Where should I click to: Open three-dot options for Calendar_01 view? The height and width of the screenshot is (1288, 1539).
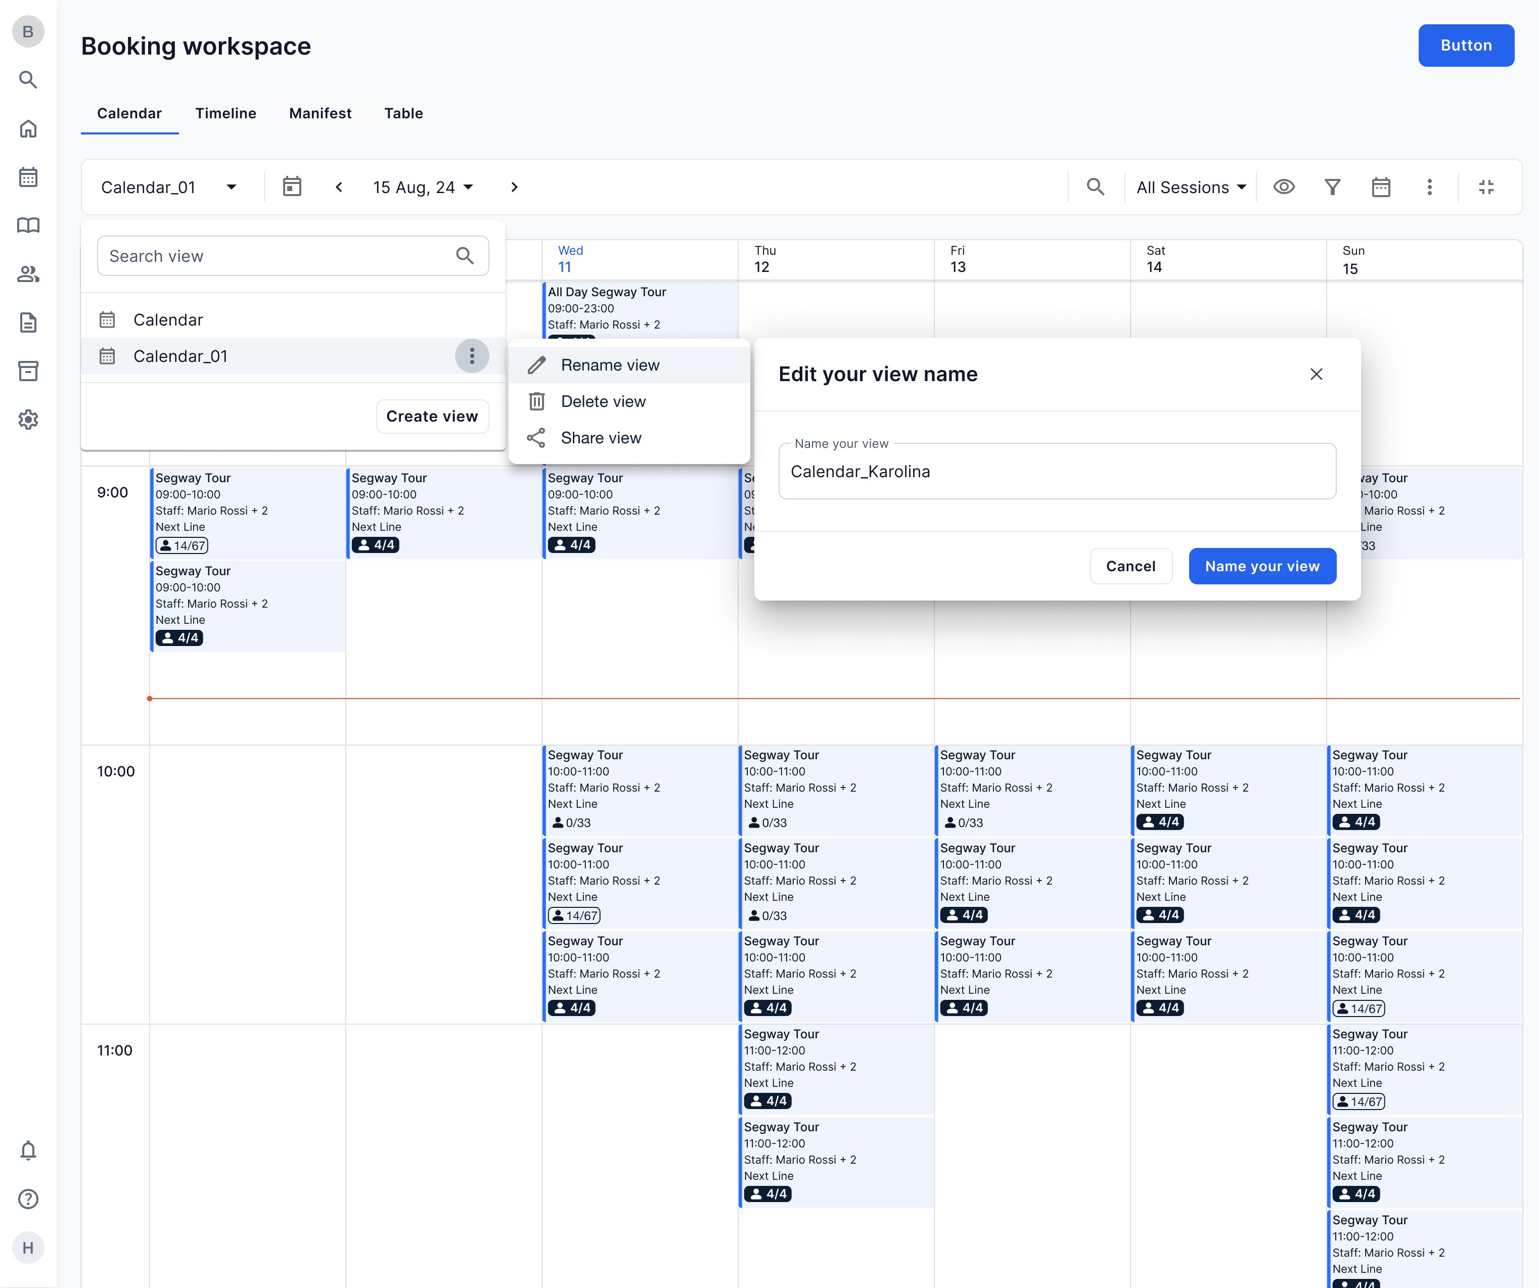pos(472,356)
